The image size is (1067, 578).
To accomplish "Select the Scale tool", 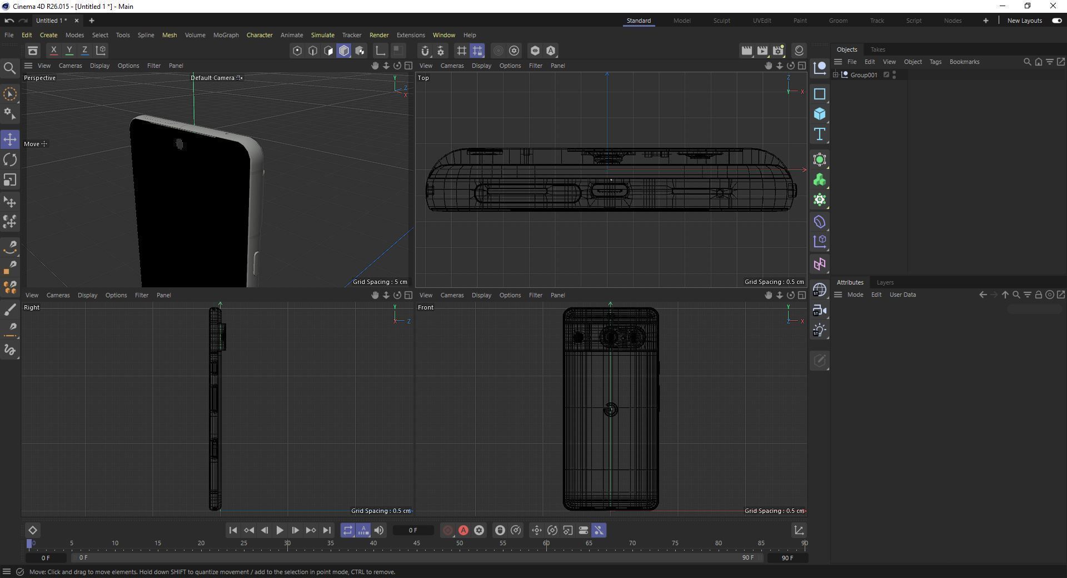I will tap(10, 180).
